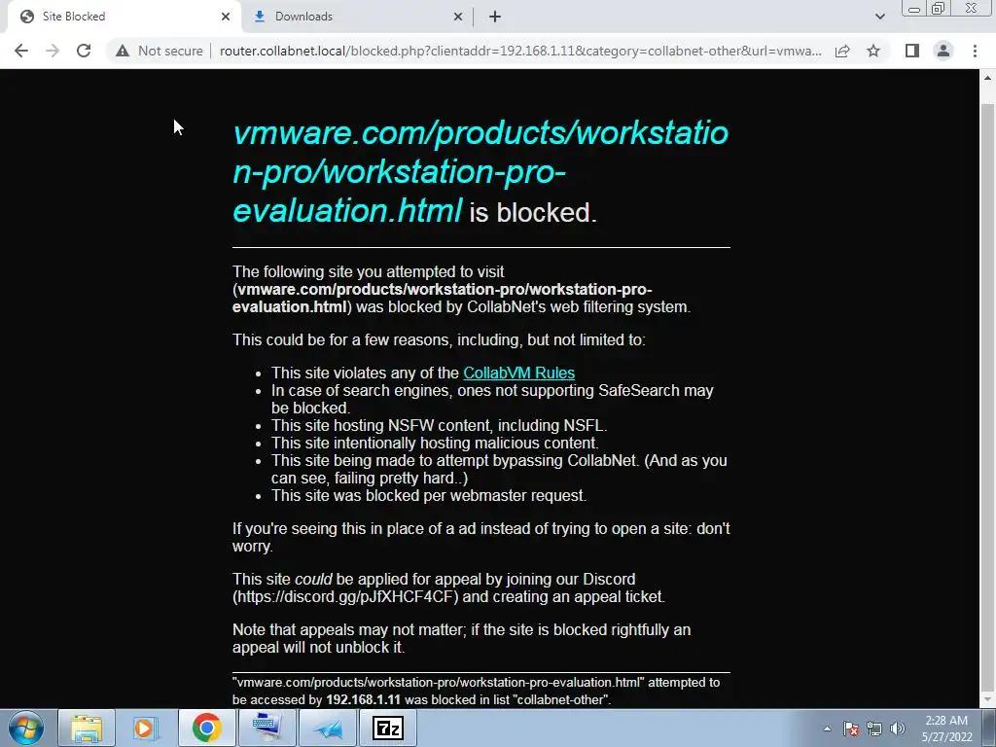Click 'This site intentionally hosting malicious content.'
The height and width of the screenshot is (747, 996).
(435, 443)
